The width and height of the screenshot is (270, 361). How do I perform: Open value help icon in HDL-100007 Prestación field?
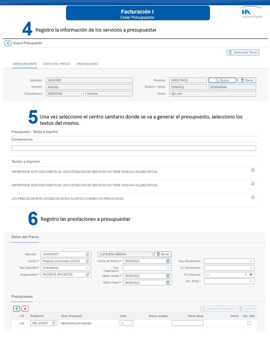pyautogui.click(x=54, y=323)
